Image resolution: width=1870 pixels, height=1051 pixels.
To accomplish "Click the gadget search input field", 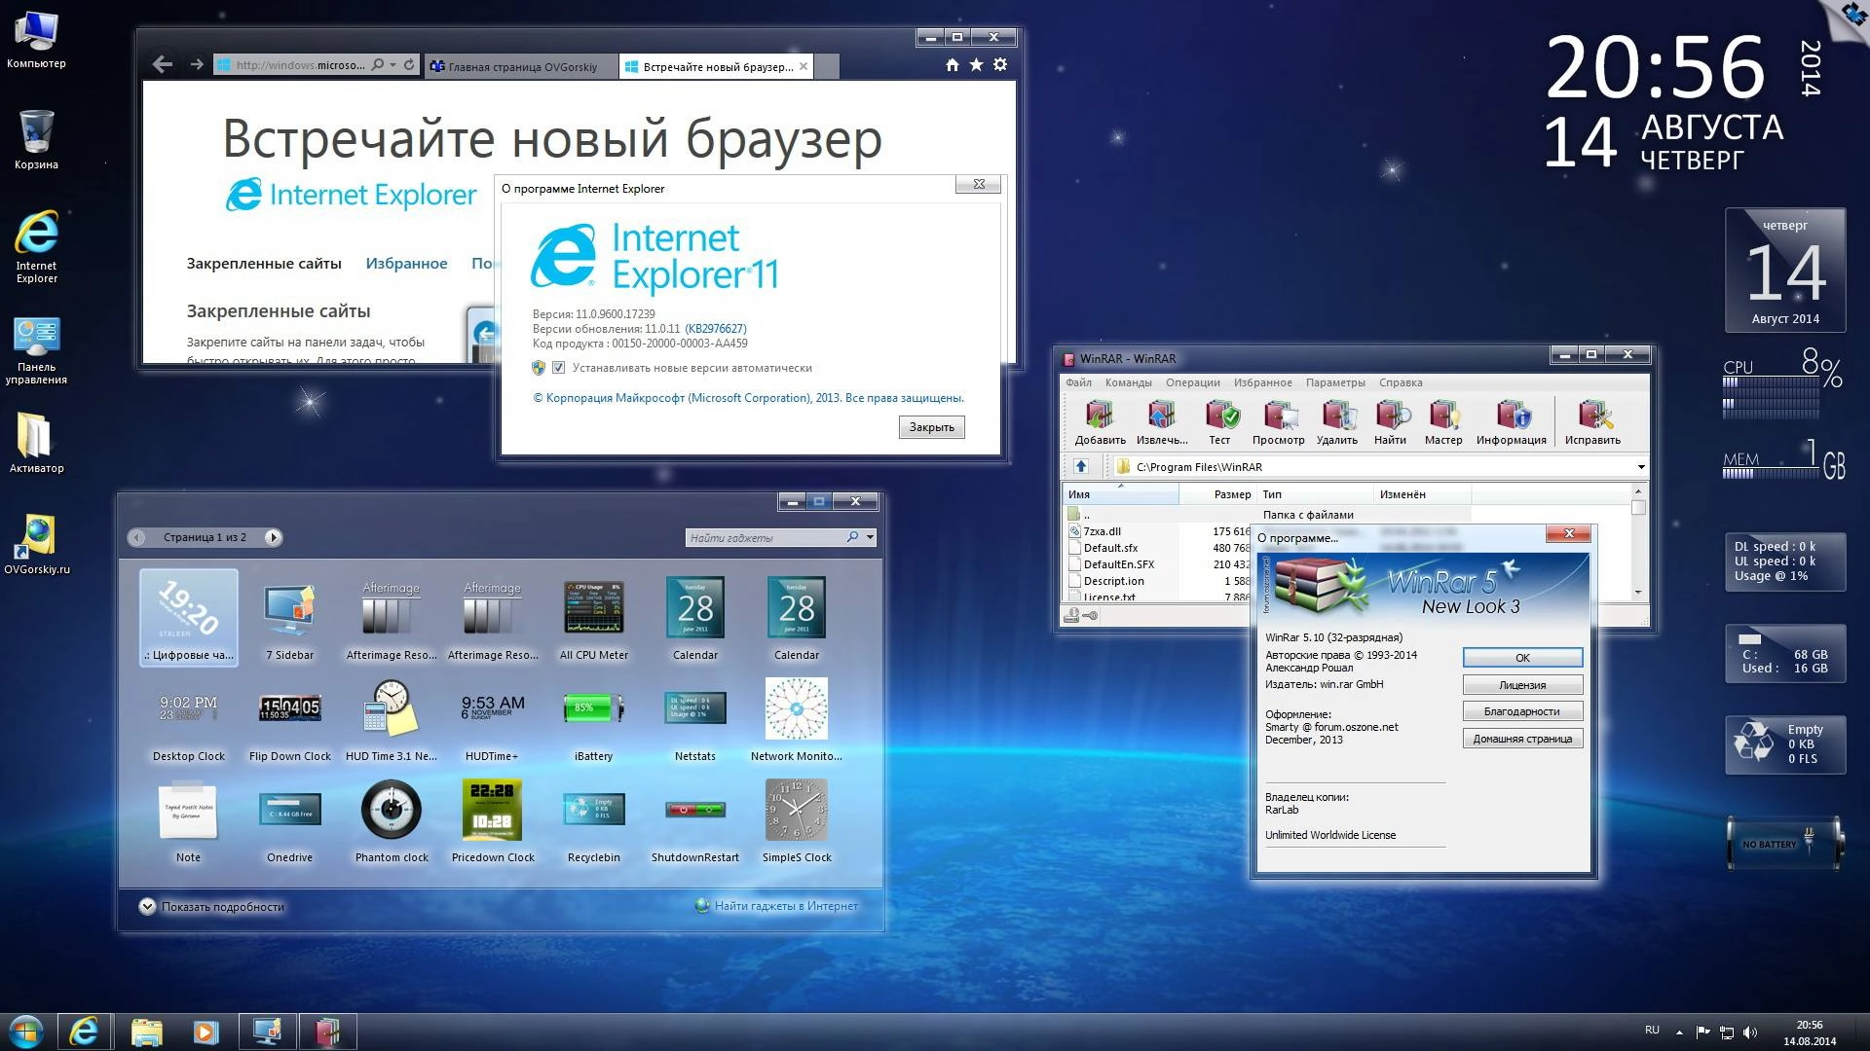I will pyautogui.click(x=765, y=537).
